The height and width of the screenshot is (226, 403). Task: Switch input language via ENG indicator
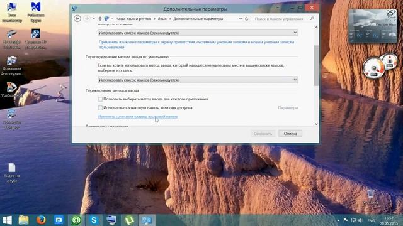click(x=371, y=220)
